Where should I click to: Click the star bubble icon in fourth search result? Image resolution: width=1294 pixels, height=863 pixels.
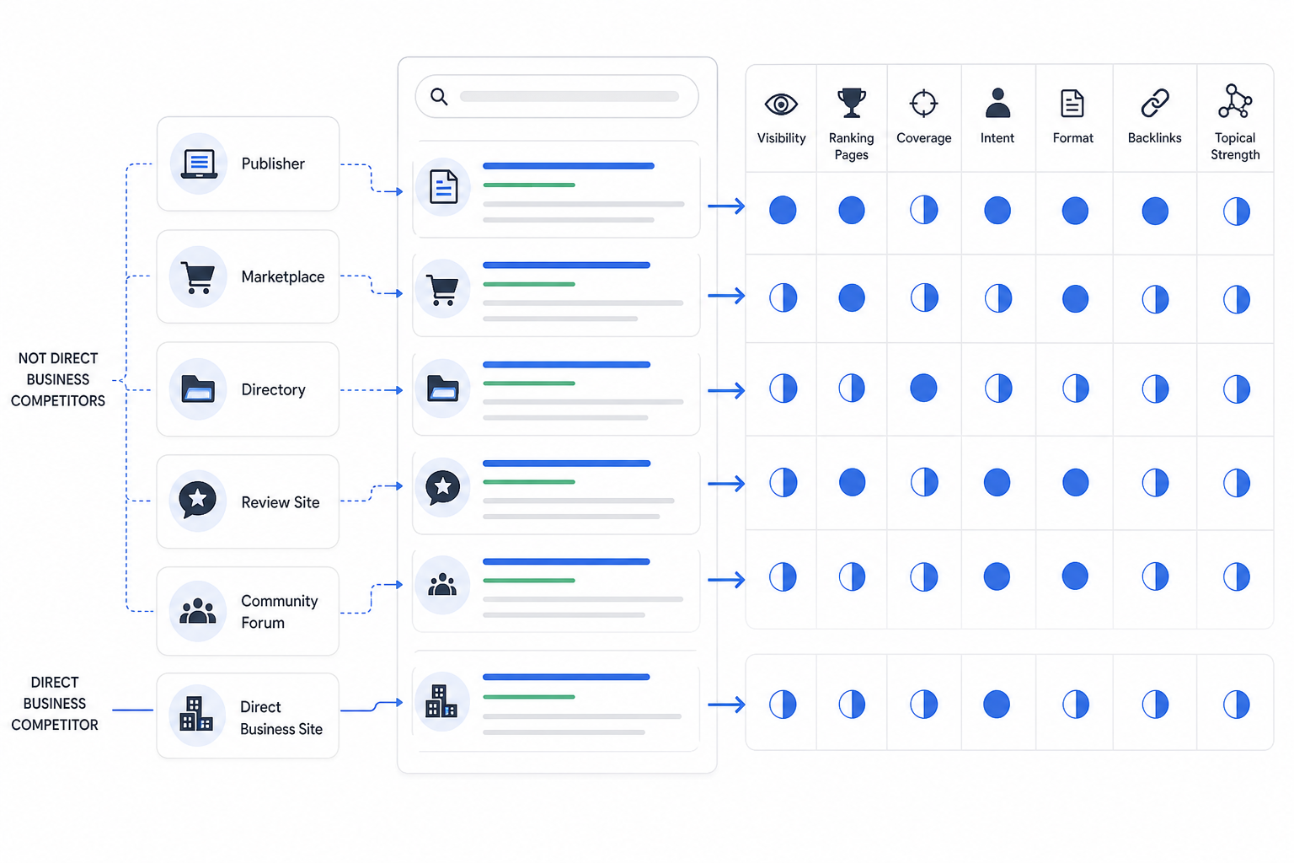coord(443,487)
